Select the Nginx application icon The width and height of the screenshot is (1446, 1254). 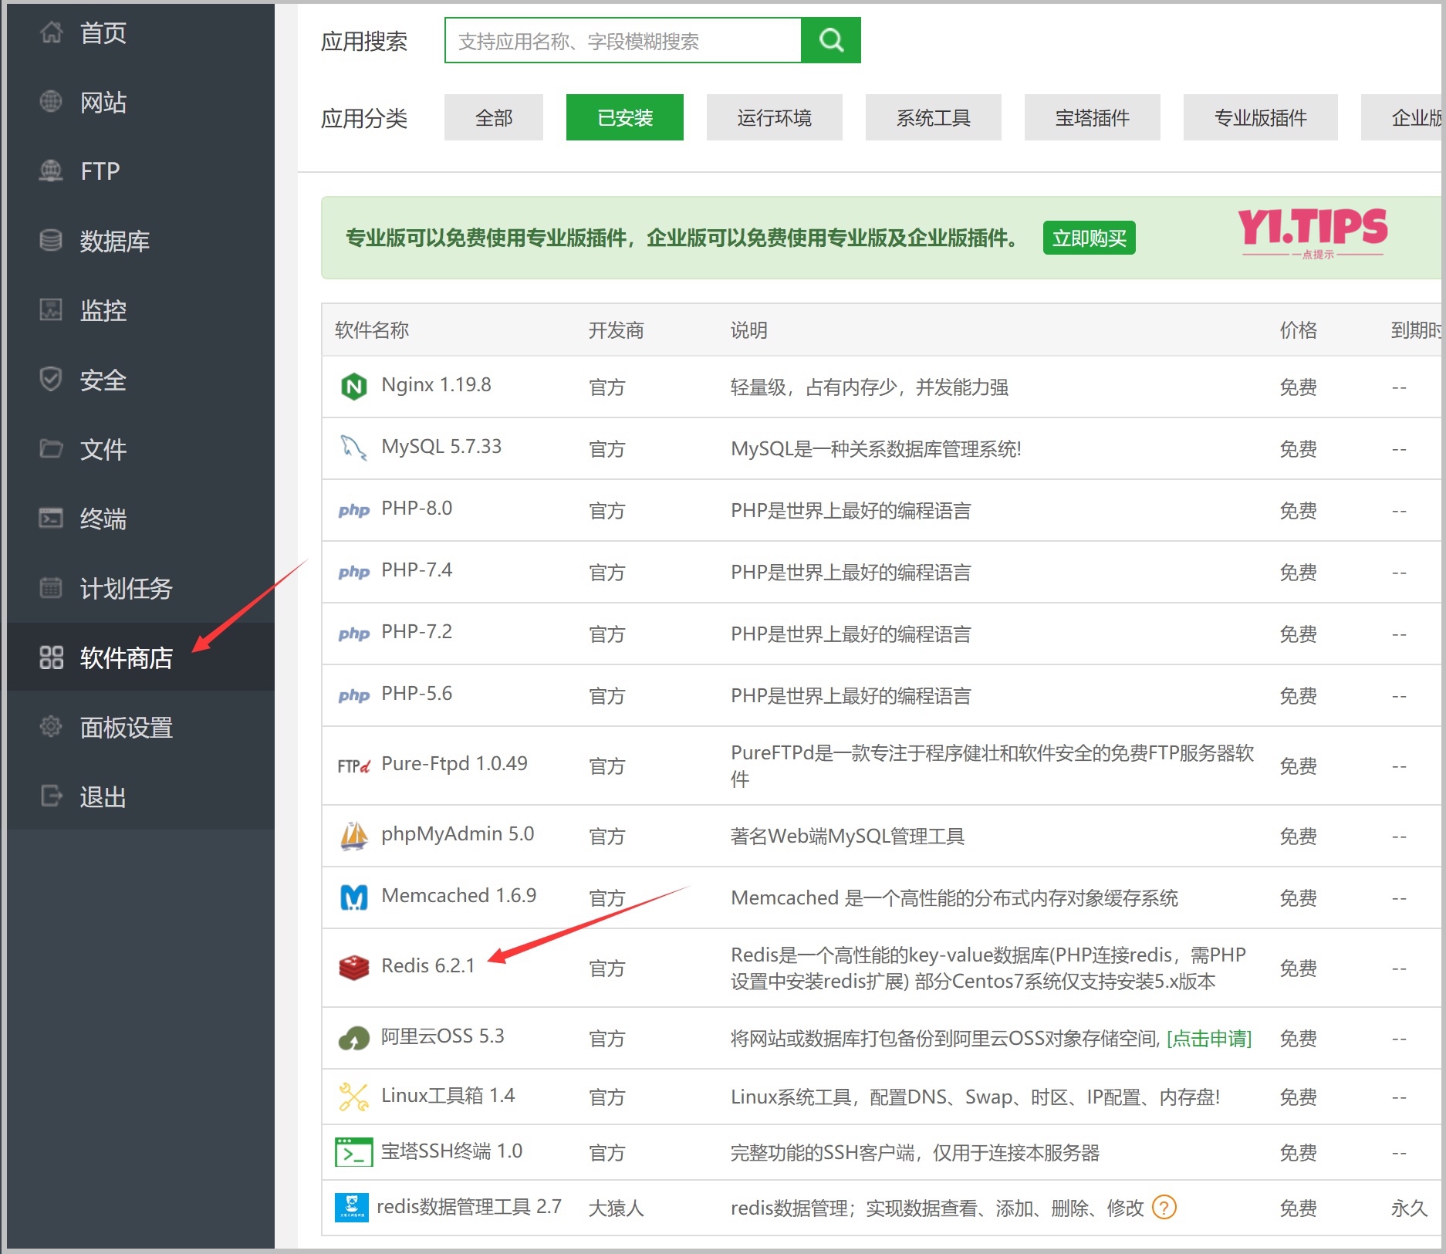[x=353, y=386]
